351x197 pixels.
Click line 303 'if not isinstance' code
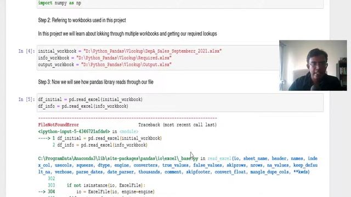point(106,185)
